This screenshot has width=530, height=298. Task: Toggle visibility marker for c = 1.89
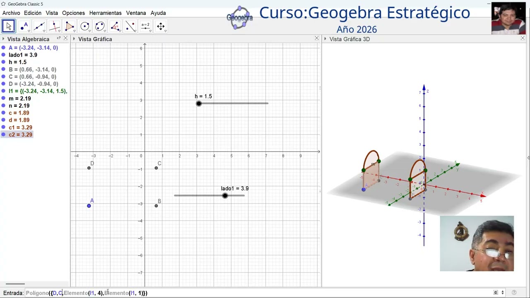pos(4,113)
